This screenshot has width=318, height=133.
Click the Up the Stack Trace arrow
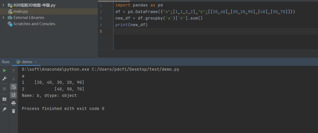(14, 70)
